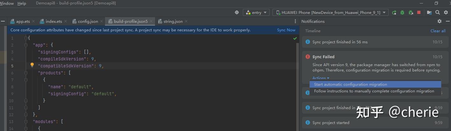Close the string.json tab
Image resolution: width=451 pixels, height=131 pixels.
(186, 21)
